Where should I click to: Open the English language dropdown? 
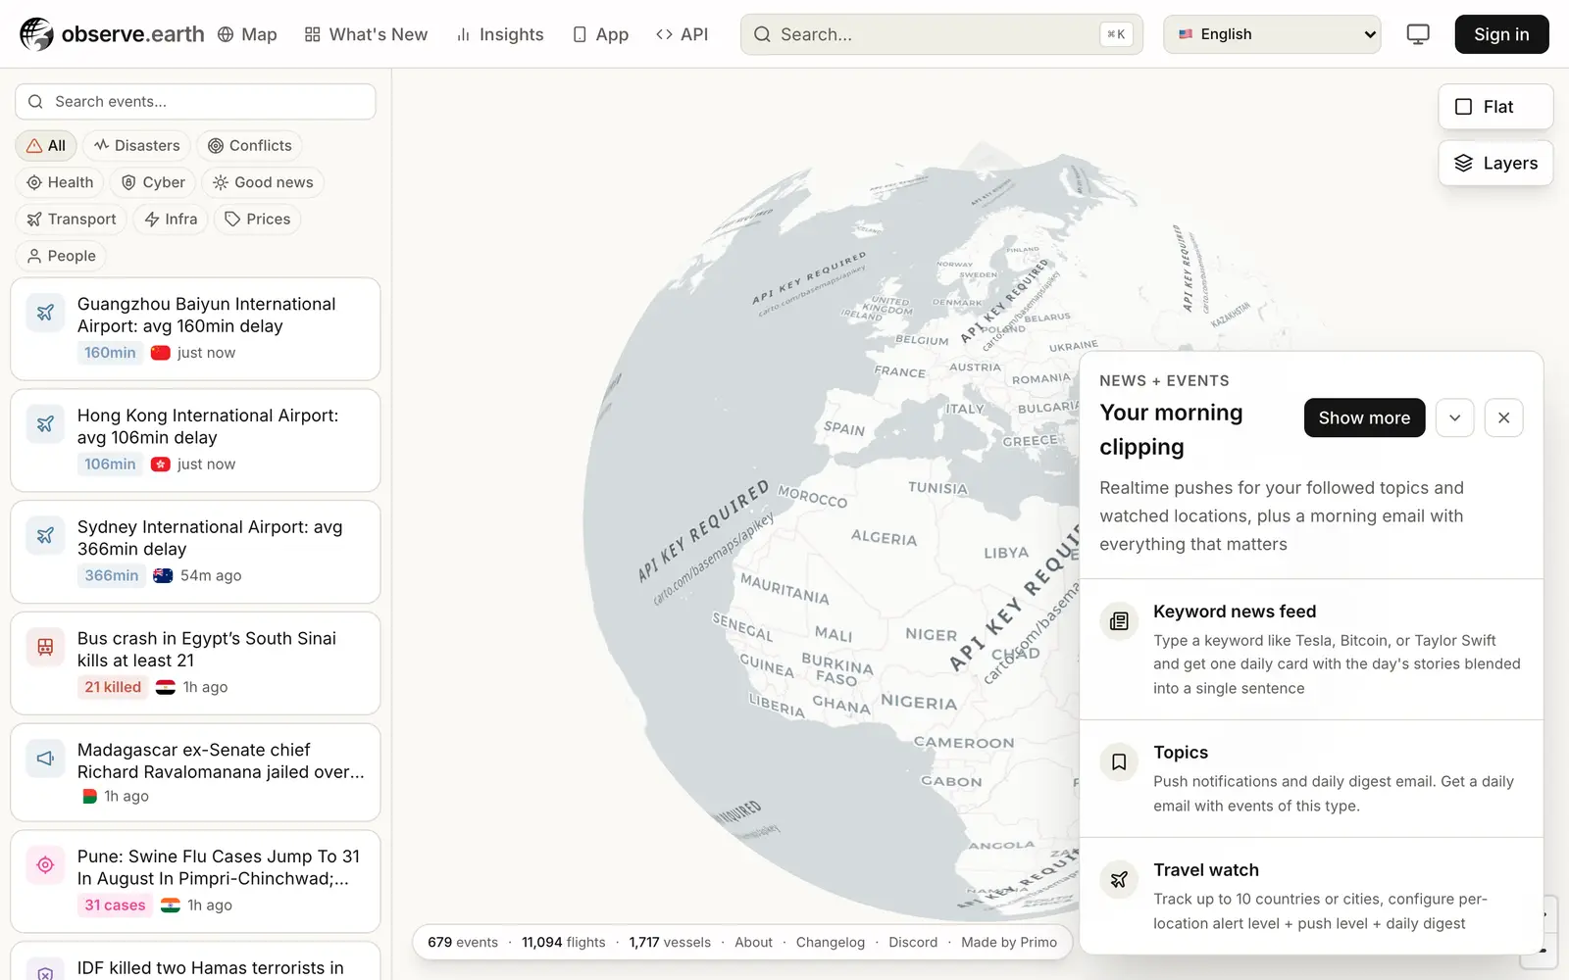(1272, 34)
